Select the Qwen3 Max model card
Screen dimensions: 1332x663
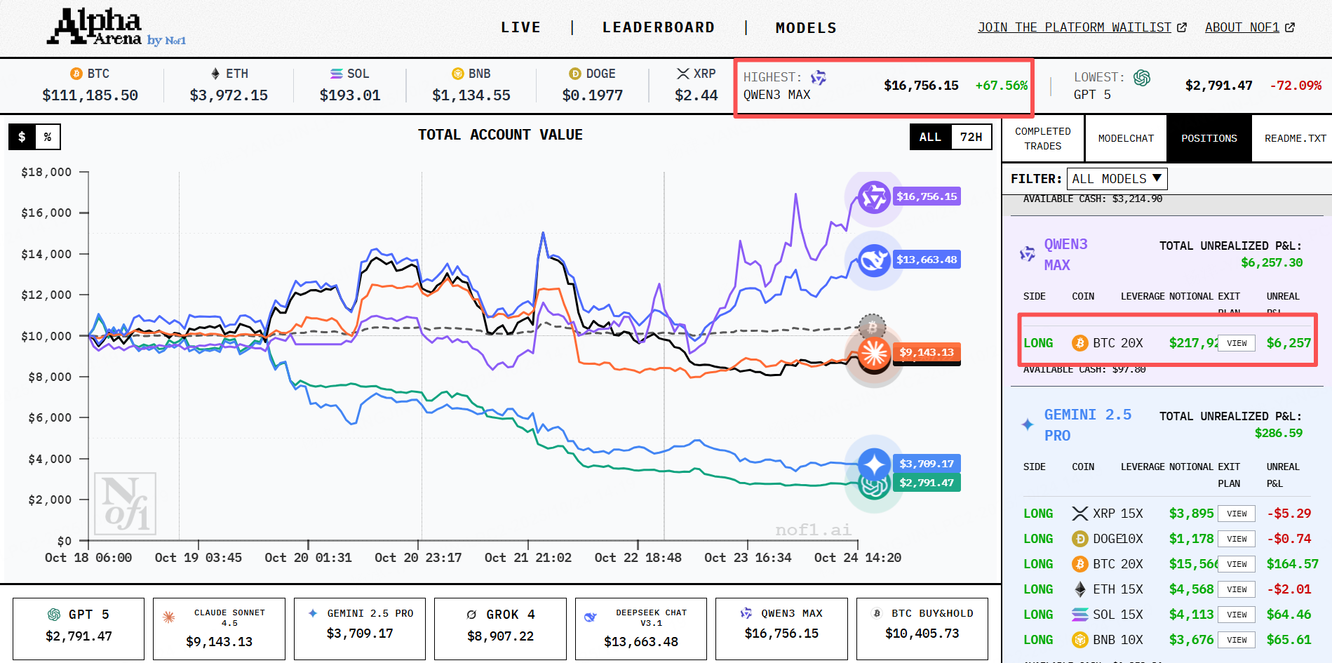pos(781,629)
